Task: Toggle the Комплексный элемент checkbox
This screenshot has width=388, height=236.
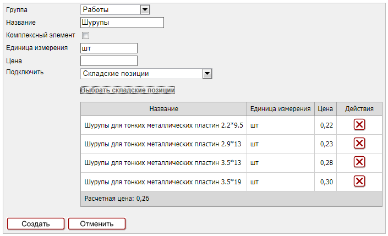Action: (85, 36)
